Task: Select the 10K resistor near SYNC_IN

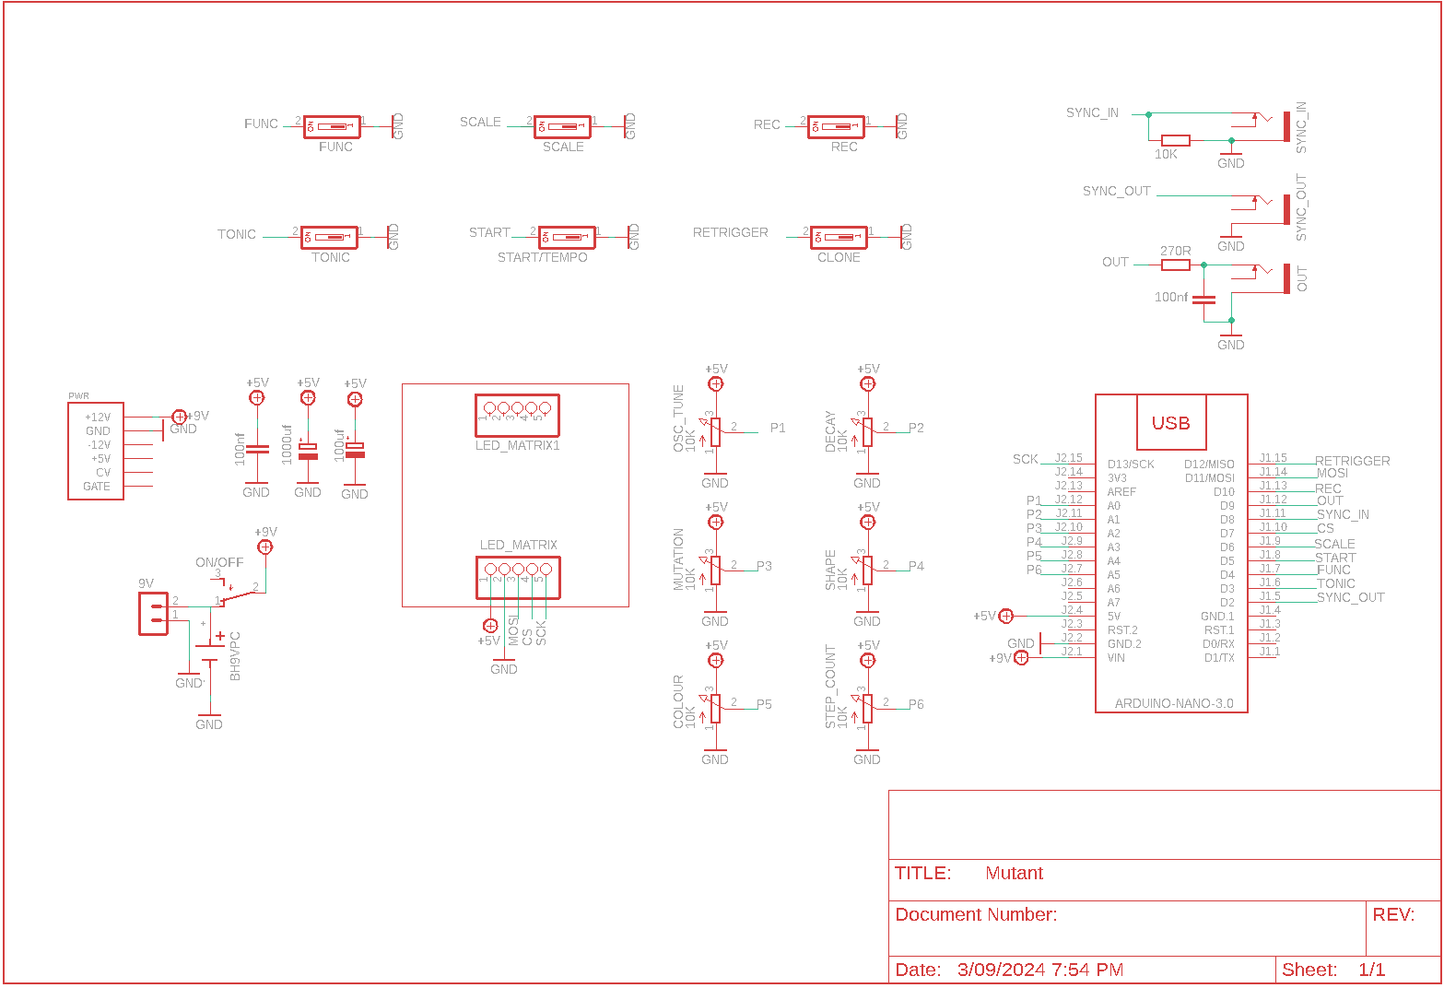Action: point(1176,141)
